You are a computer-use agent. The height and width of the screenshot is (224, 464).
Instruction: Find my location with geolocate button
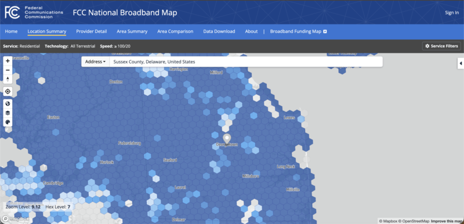[8, 92]
